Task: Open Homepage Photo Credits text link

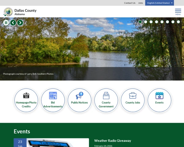Action: 26,104
